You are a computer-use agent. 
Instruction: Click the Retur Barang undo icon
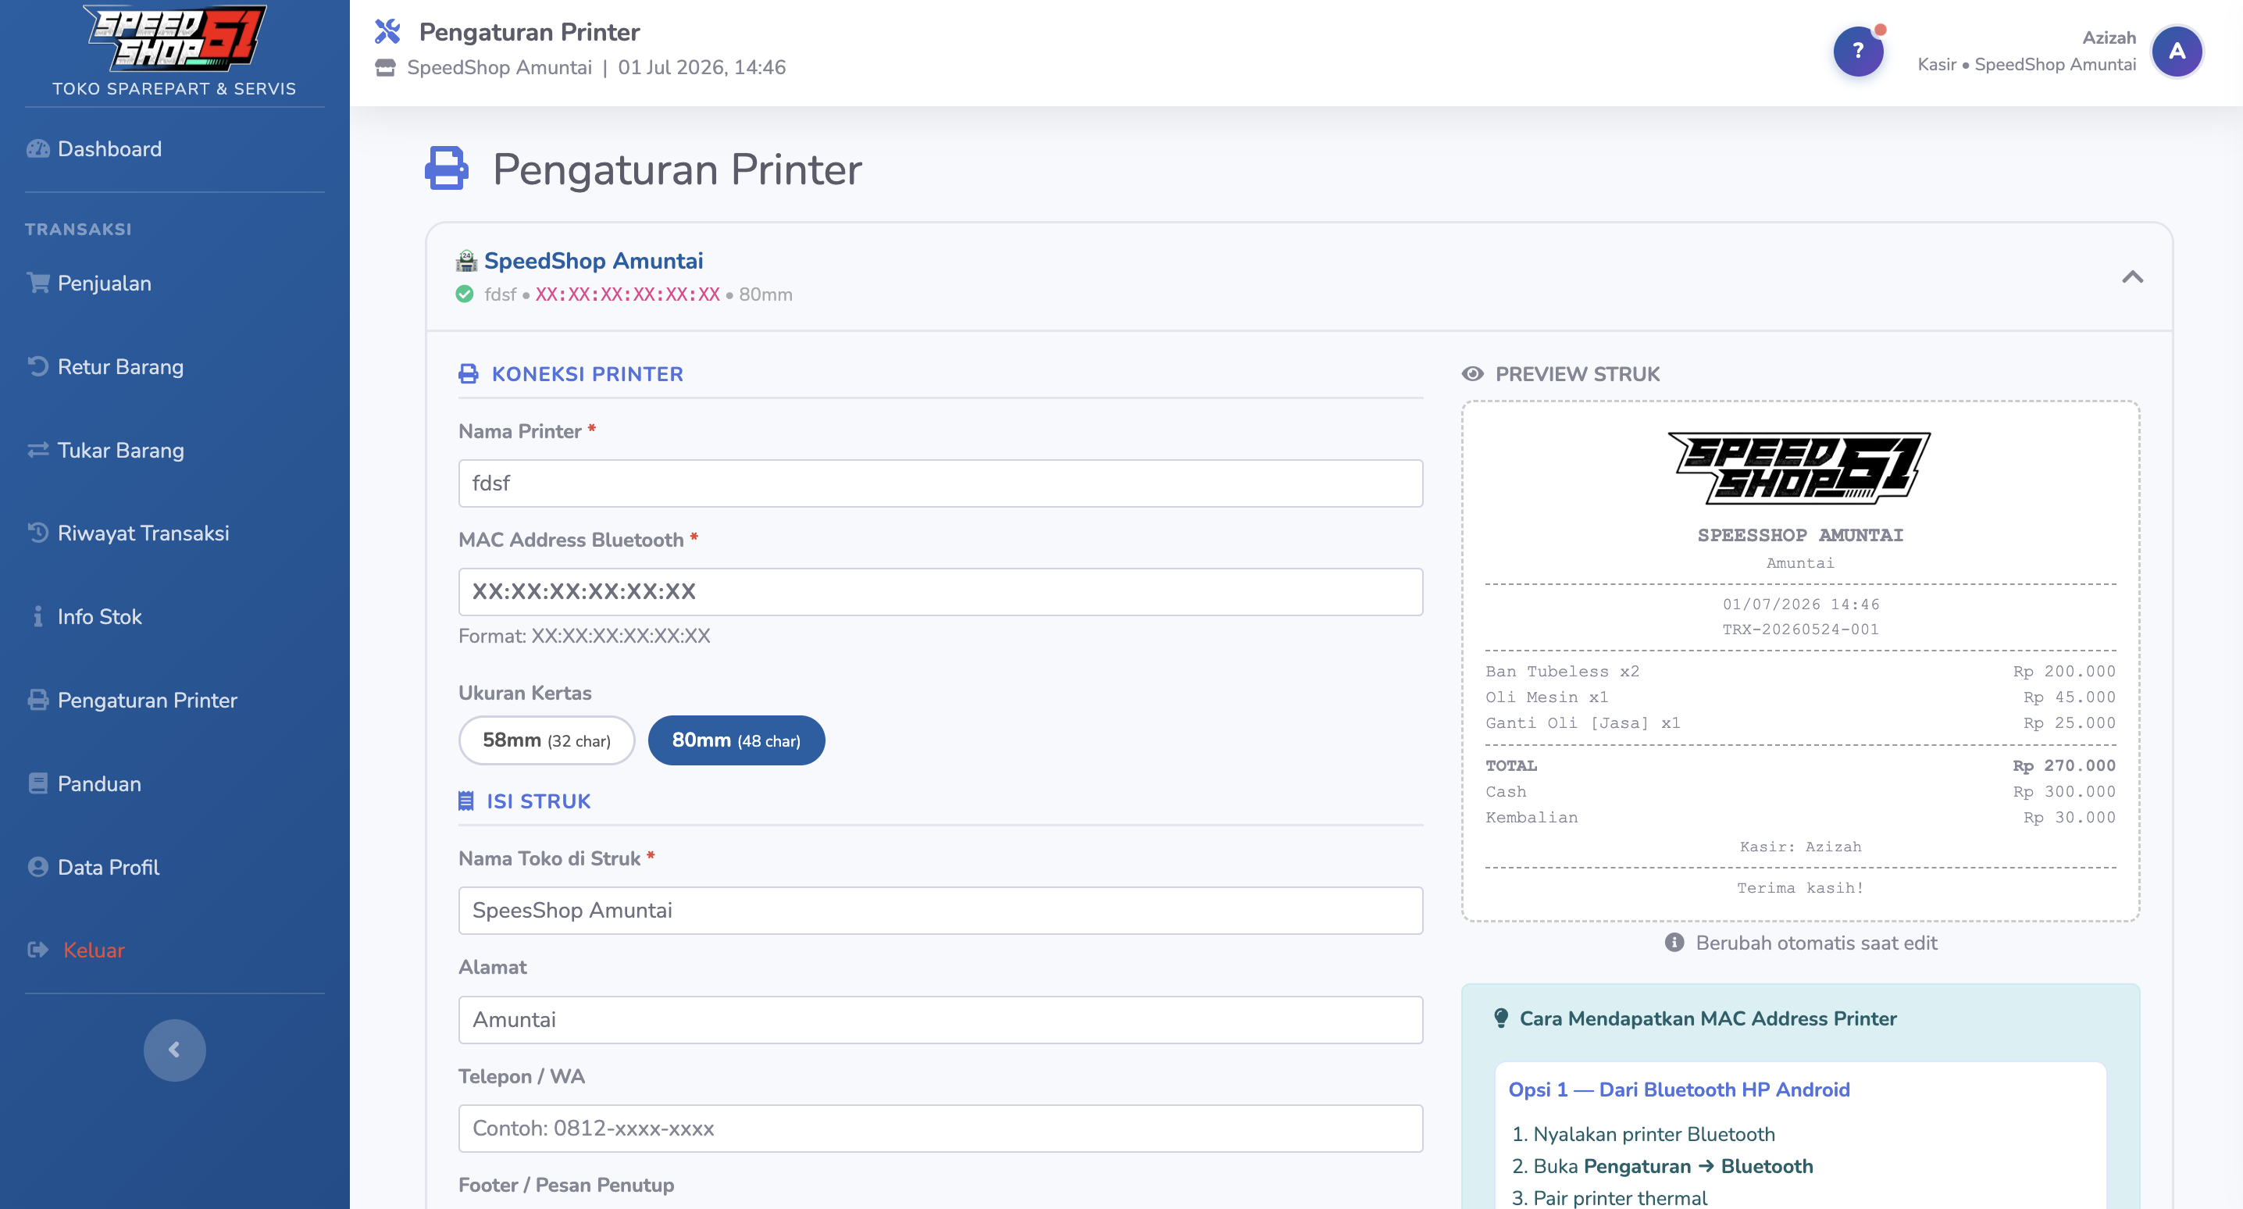coord(37,367)
